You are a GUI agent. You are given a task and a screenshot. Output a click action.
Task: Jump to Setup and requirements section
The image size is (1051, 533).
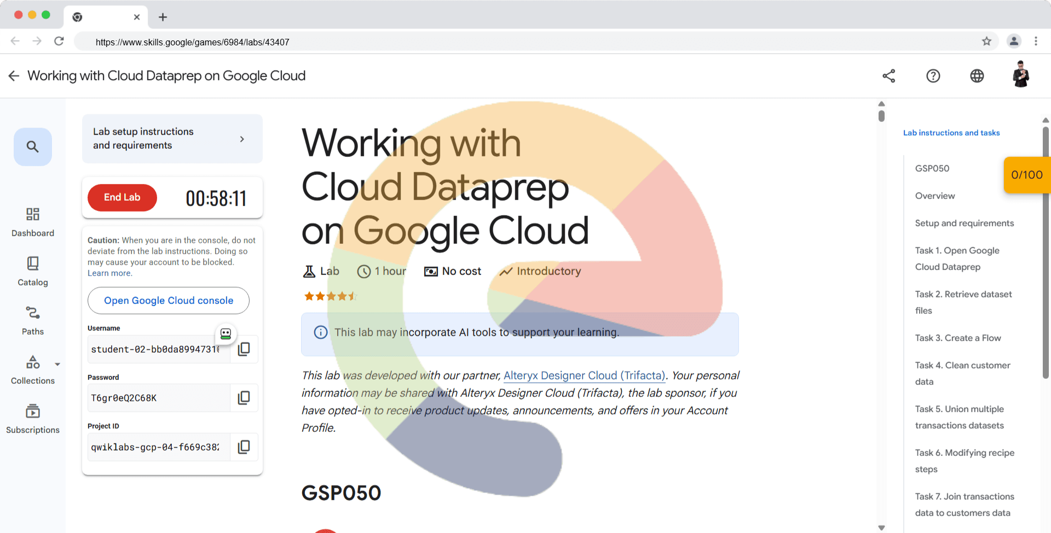pyautogui.click(x=965, y=223)
